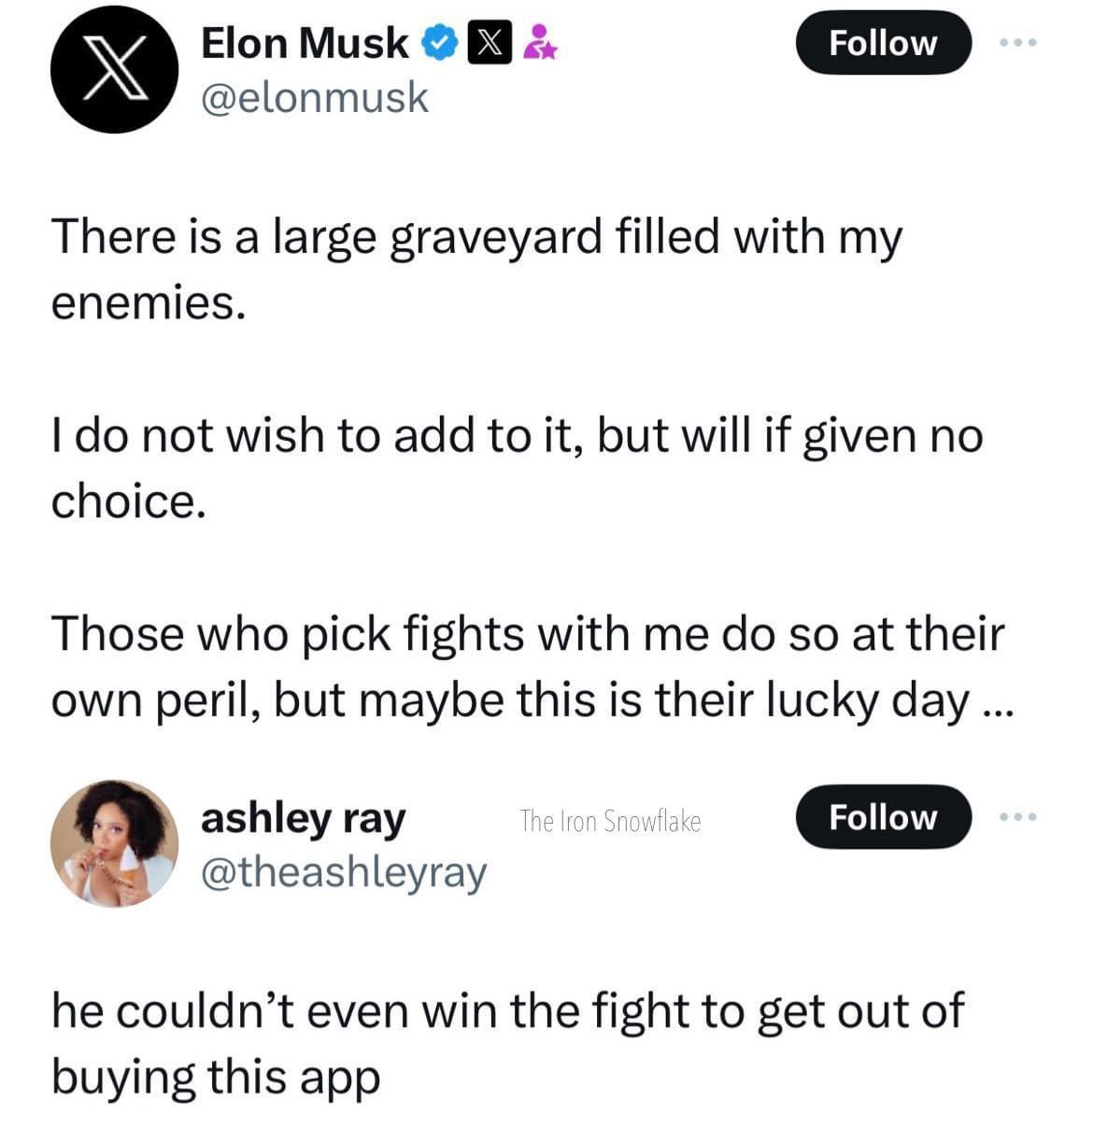
Task: Open ashley ray's profile photo
Action: 114,843
